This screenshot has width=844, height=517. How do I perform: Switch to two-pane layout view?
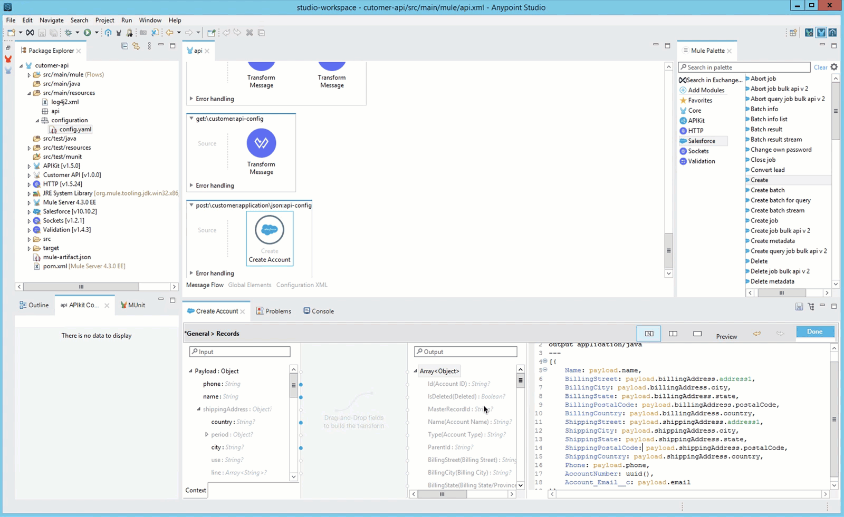673,334
